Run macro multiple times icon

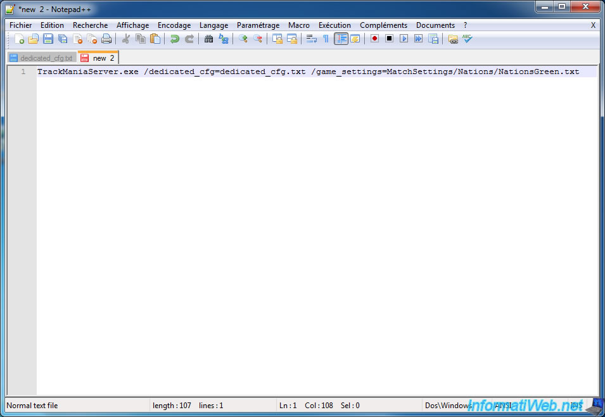pos(418,39)
